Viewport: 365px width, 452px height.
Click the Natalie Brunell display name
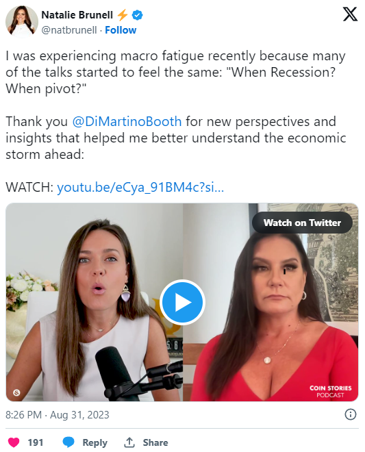pos(77,15)
